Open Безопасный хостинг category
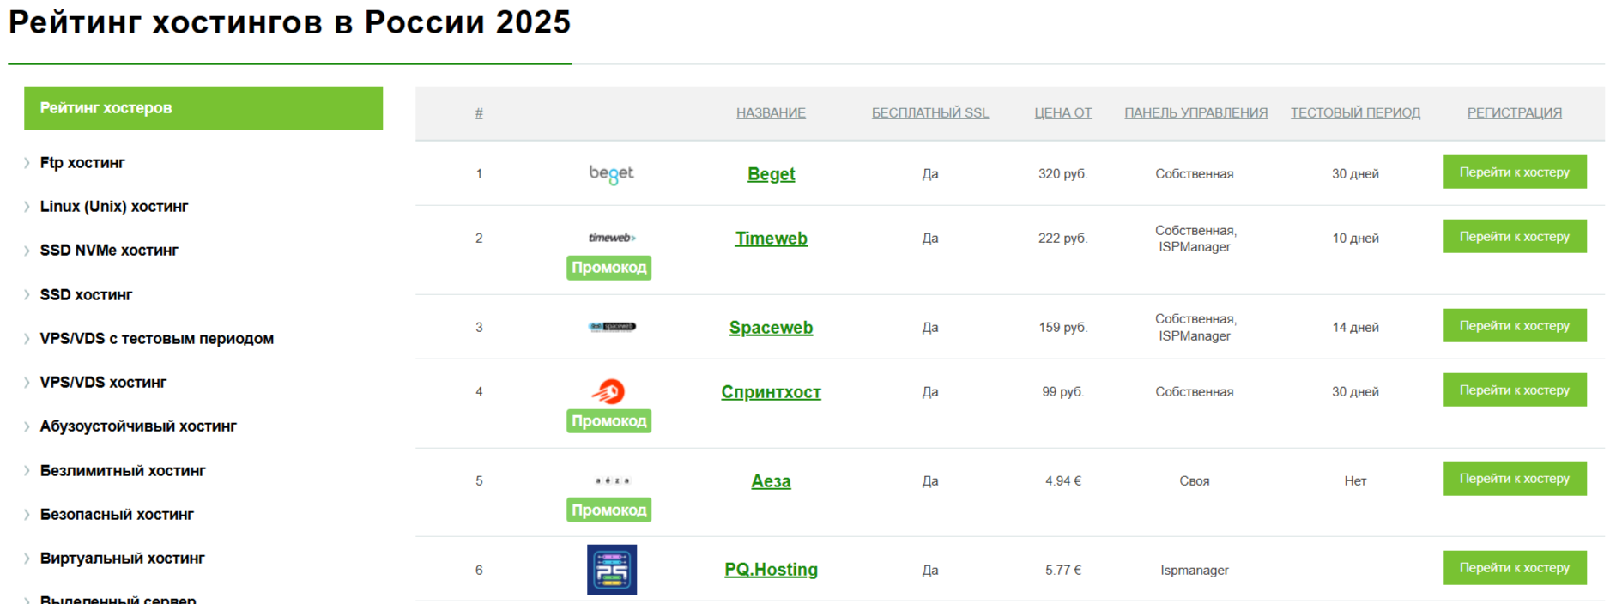 117,515
